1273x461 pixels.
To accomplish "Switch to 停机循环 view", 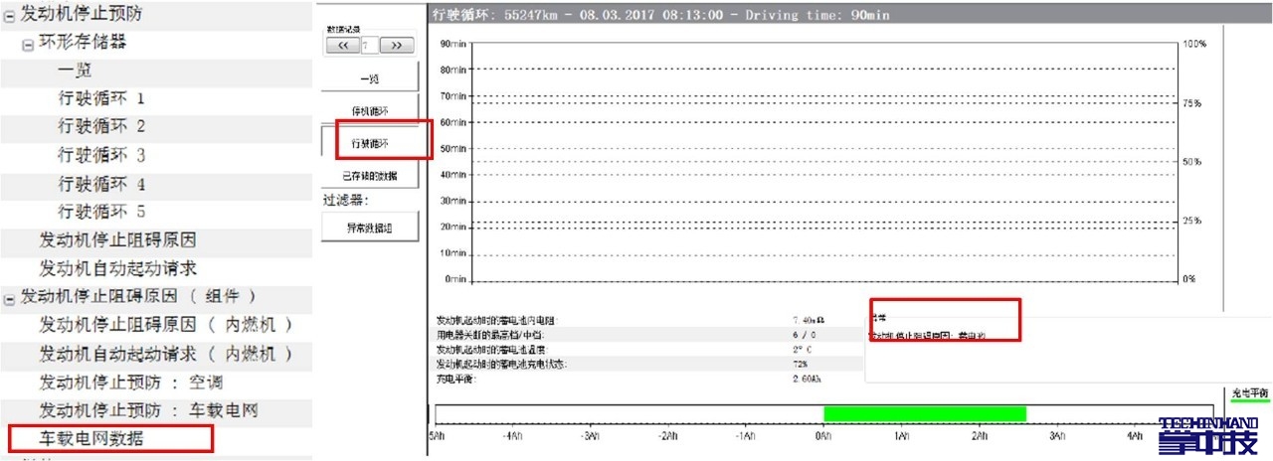I will pos(369,110).
